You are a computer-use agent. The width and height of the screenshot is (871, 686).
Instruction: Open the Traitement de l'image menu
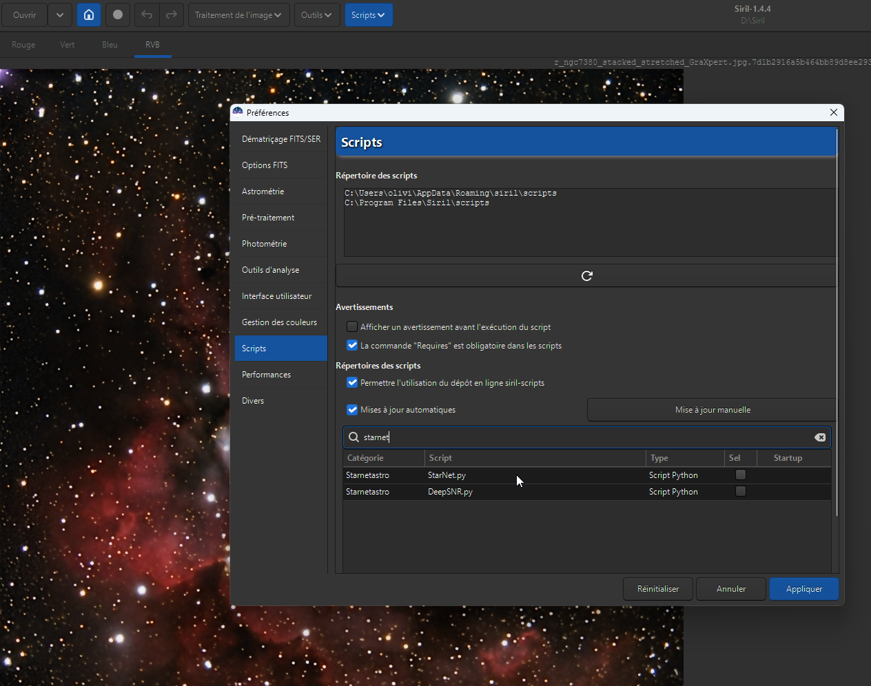pyautogui.click(x=238, y=14)
